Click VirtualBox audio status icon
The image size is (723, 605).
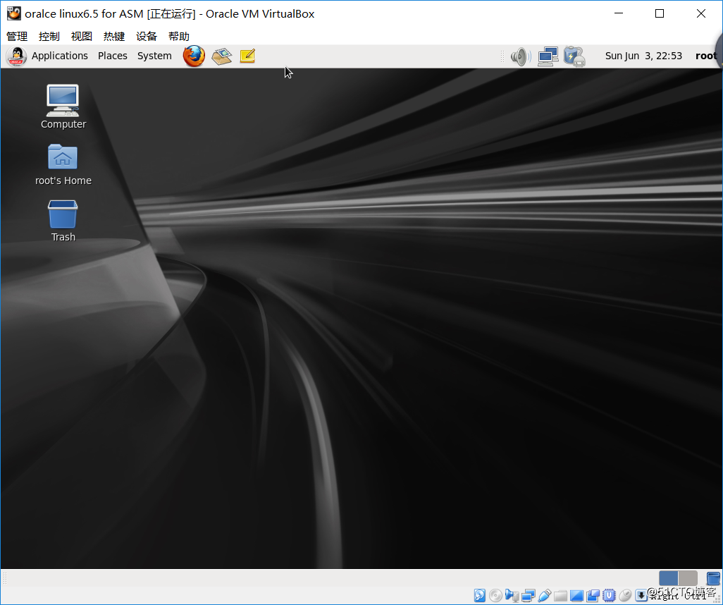[x=512, y=595]
